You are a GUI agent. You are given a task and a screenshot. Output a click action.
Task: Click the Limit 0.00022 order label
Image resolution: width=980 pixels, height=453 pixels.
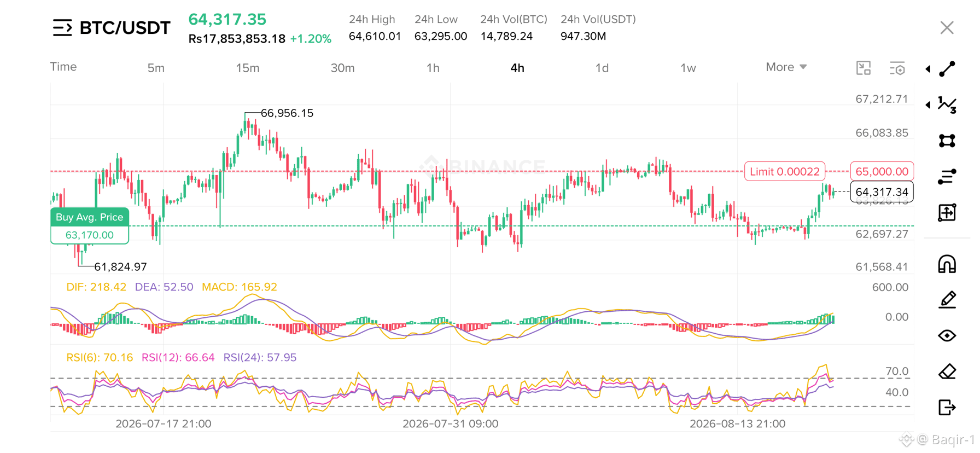point(785,172)
